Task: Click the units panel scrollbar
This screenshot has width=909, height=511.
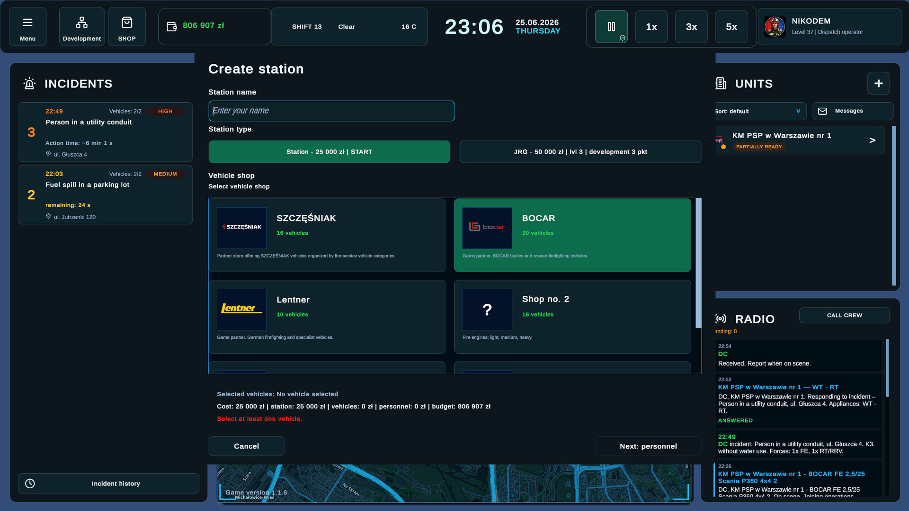Action: (x=894, y=206)
